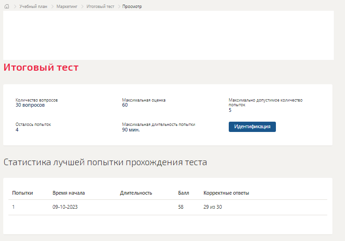The width and height of the screenshot is (345, 241).
Task: Click the chevron separator before Просмотр
Action: coord(119,7)
